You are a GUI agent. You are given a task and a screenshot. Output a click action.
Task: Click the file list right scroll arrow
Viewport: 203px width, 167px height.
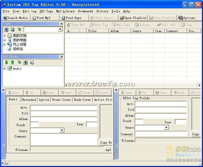pyautogui.click(x=199, y=85)
